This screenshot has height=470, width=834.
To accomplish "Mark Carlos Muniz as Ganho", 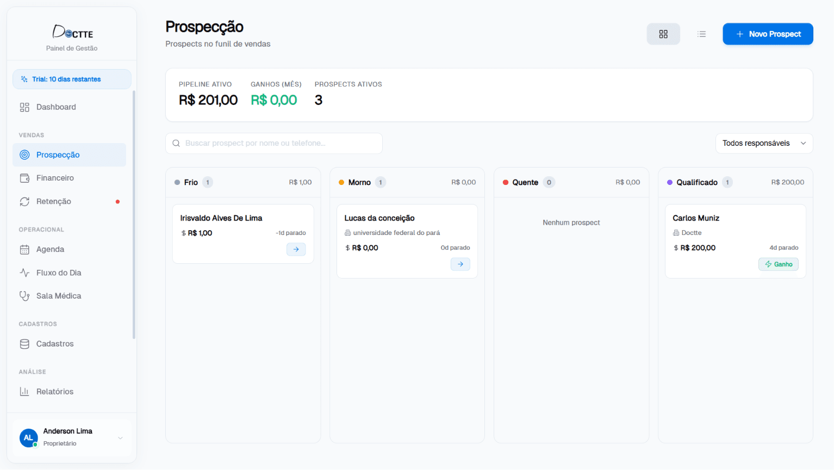I will click(x=779, y=264).
